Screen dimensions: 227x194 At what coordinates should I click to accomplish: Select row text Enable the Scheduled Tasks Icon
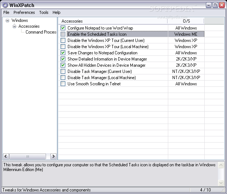(x=97, y=34)
